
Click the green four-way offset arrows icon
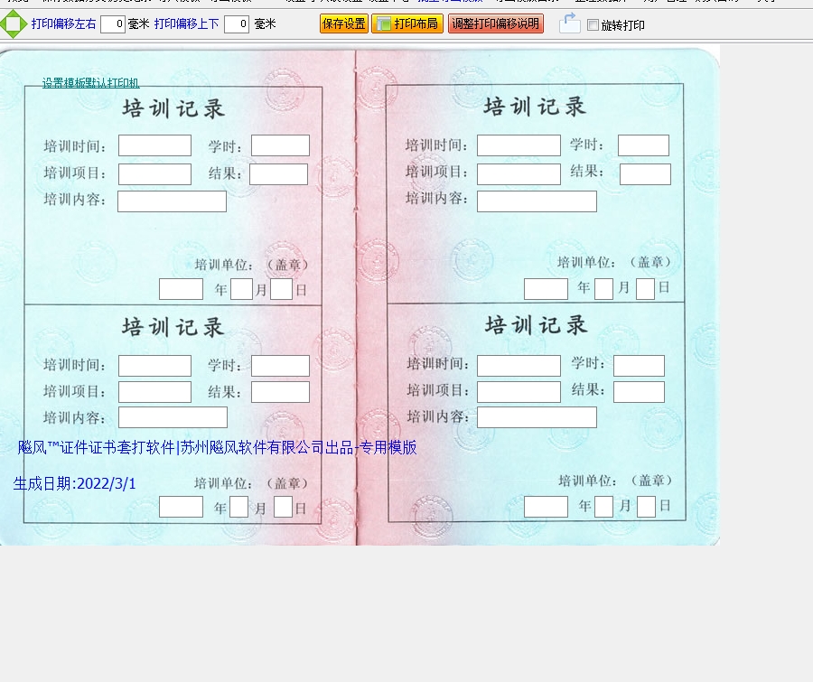point(13,24)
